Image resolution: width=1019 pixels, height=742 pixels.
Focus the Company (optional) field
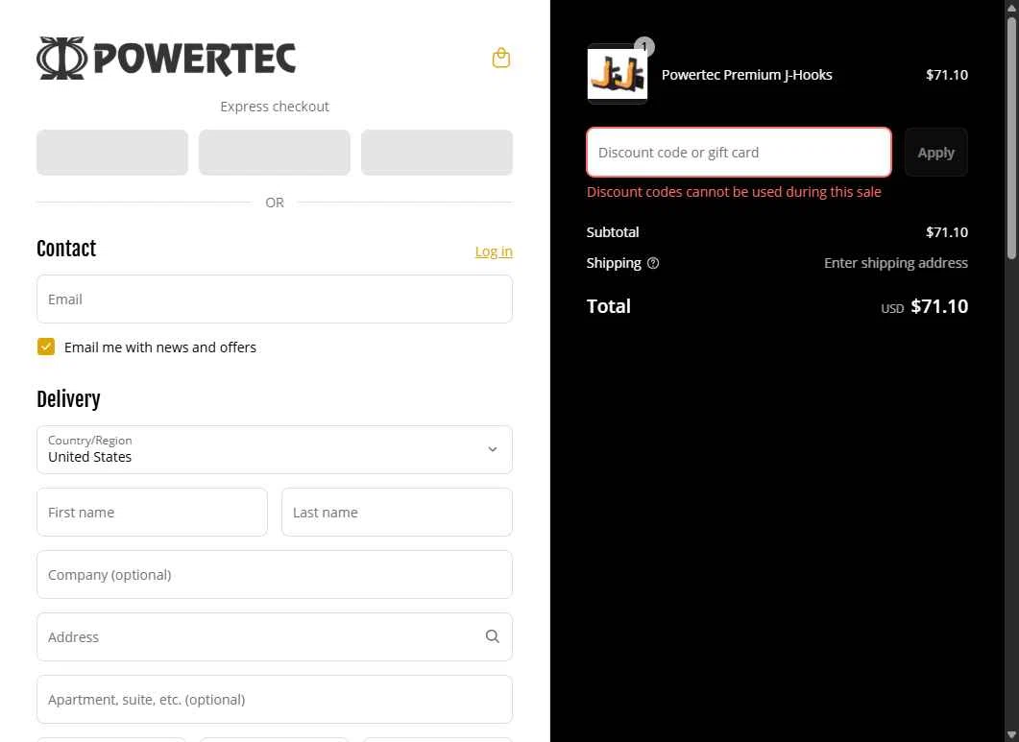coord(275,575)
